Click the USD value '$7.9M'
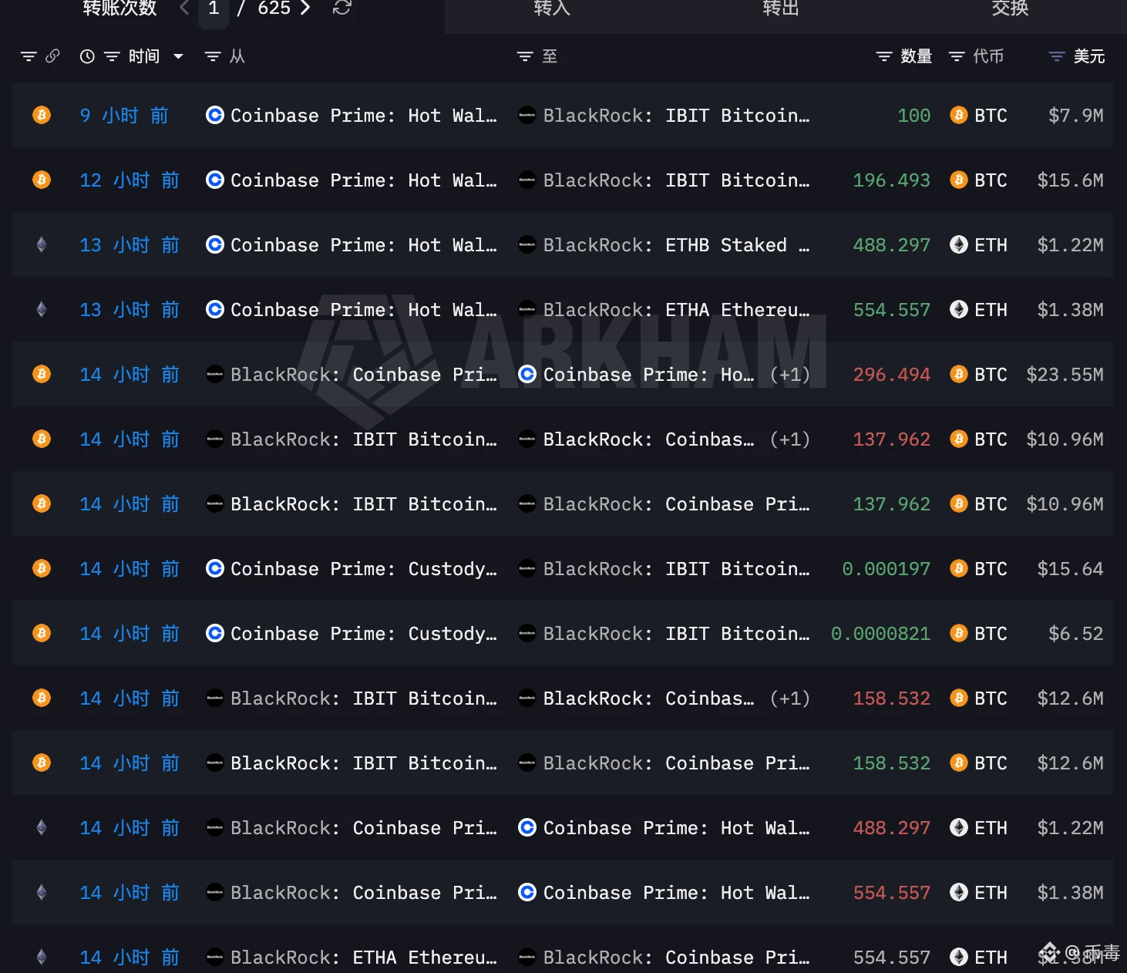 tap(1076, 115)
